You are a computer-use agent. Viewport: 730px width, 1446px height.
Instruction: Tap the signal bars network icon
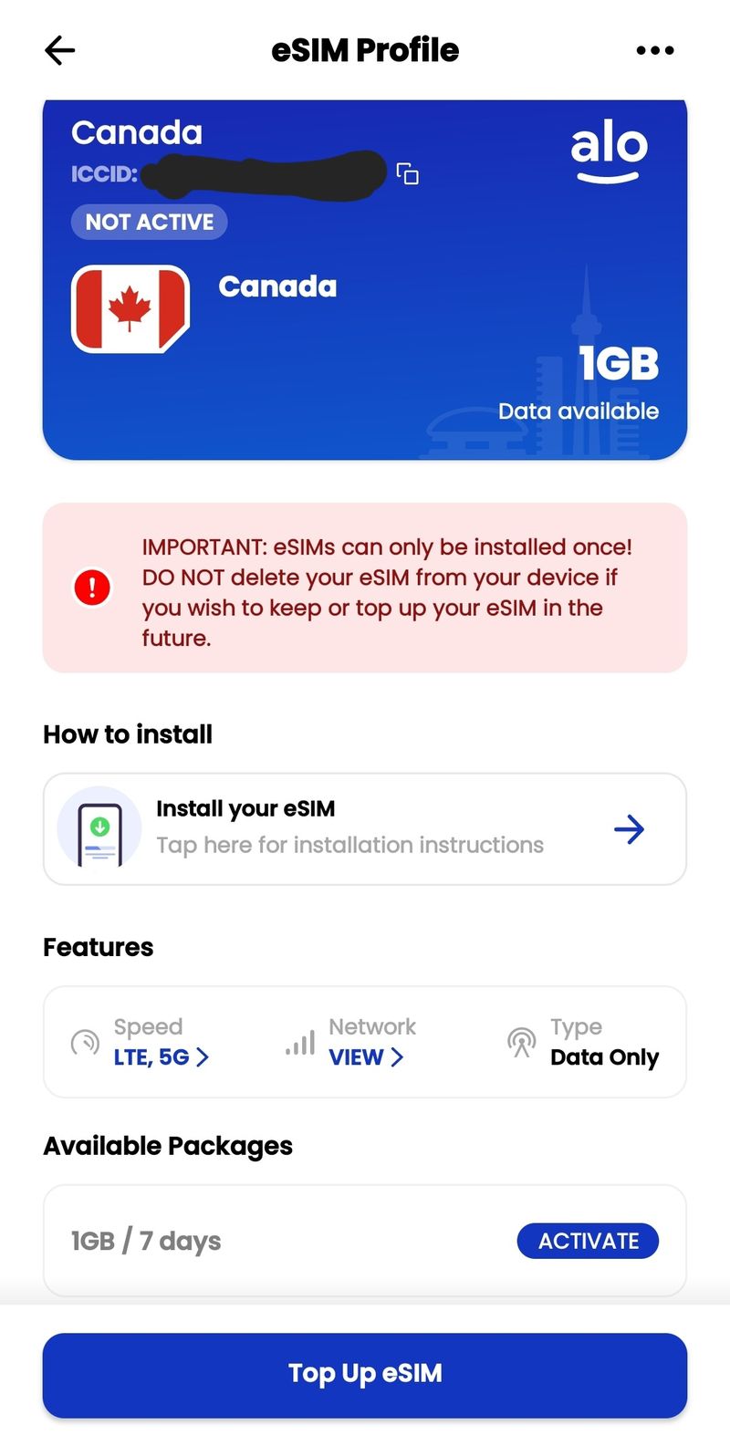[x=300, y=1043]
